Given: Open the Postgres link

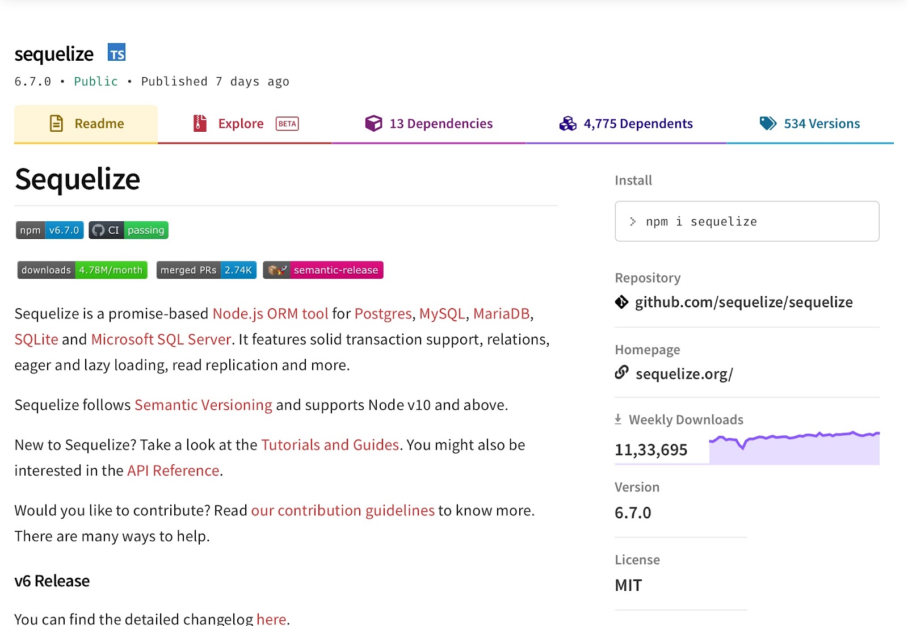Looking at the screenshot, I should pyautogui.click(x=383, y=313).
